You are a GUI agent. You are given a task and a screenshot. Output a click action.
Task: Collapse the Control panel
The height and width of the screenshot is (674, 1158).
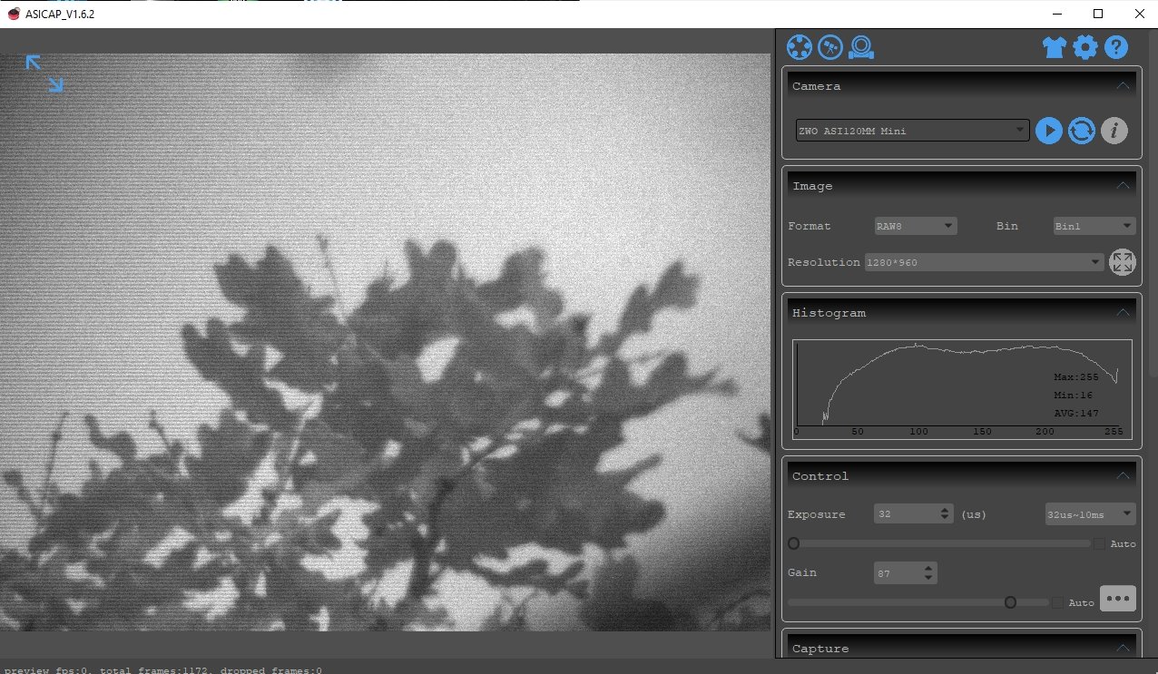point(1123,476)
